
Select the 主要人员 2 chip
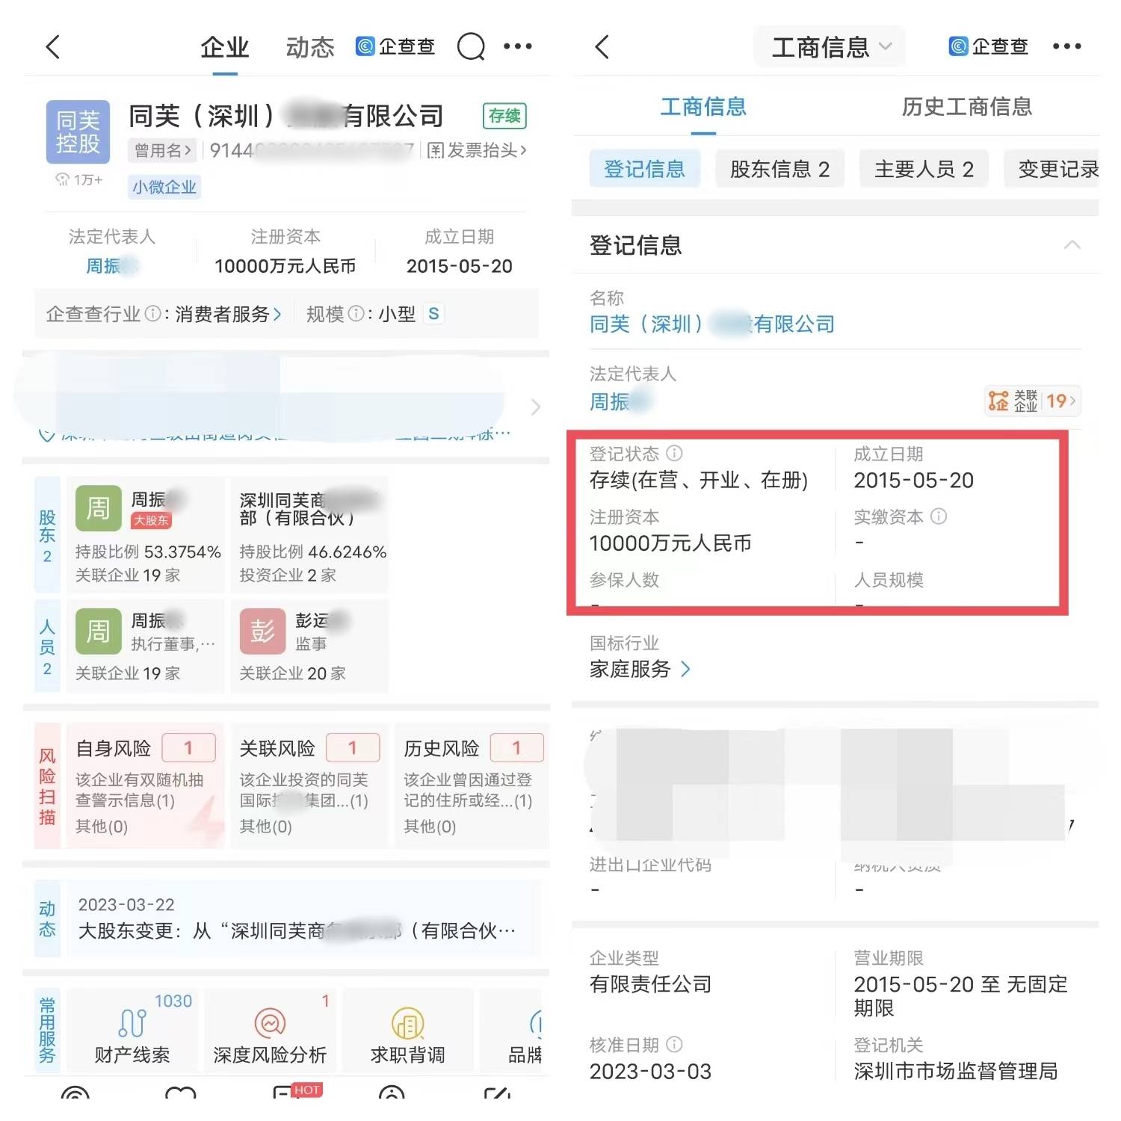click(x=924, y=169)
